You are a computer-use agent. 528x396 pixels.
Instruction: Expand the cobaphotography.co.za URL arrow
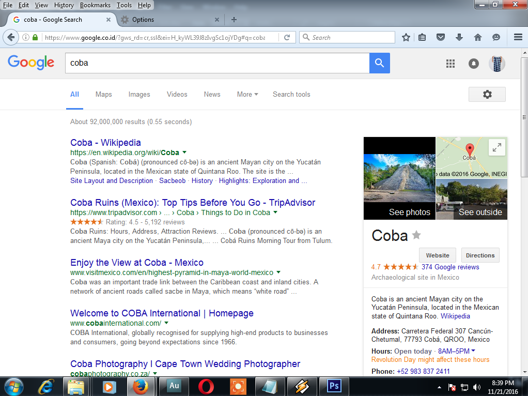155,373
